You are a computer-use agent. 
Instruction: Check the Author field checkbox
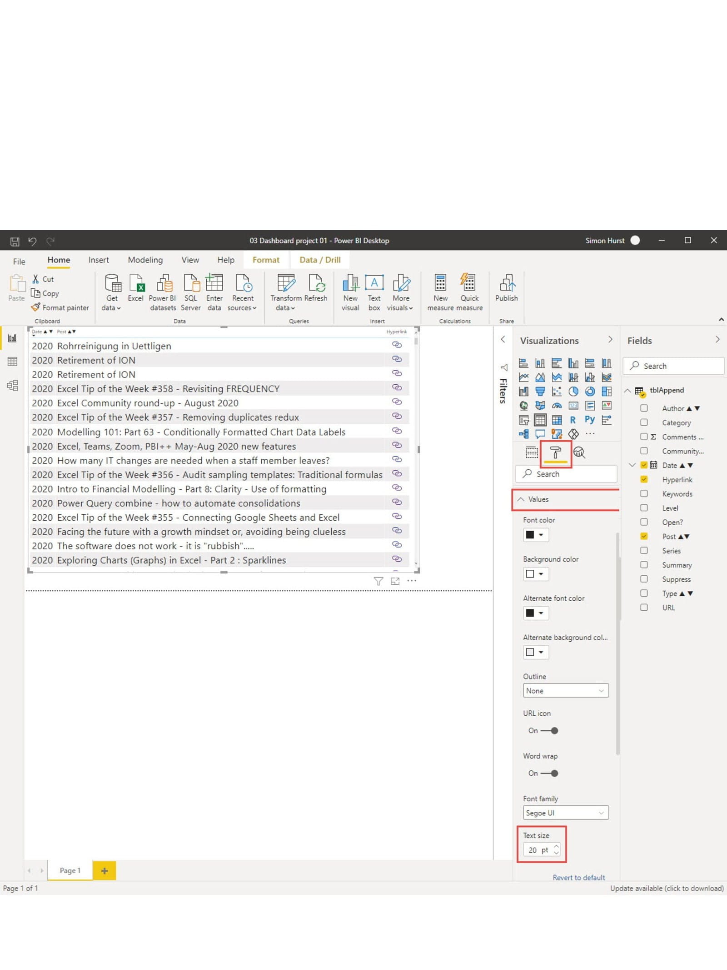pyautogui.click(x=644, y=408)
